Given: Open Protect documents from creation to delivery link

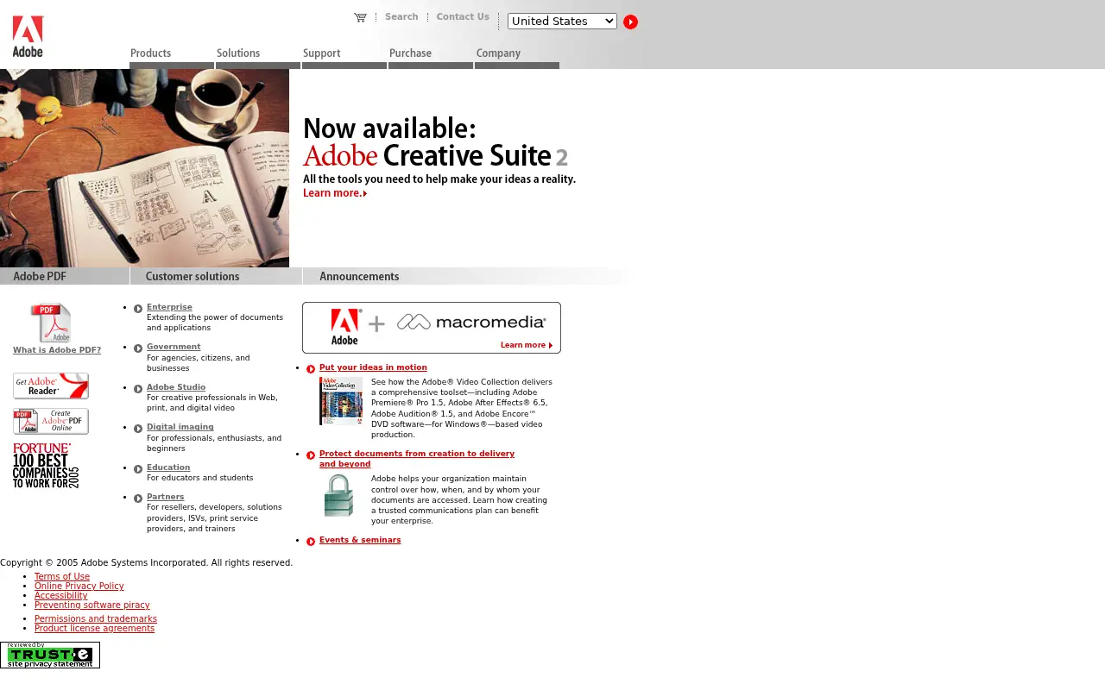Looking at the screenshot, I should (x=417, y=459).
